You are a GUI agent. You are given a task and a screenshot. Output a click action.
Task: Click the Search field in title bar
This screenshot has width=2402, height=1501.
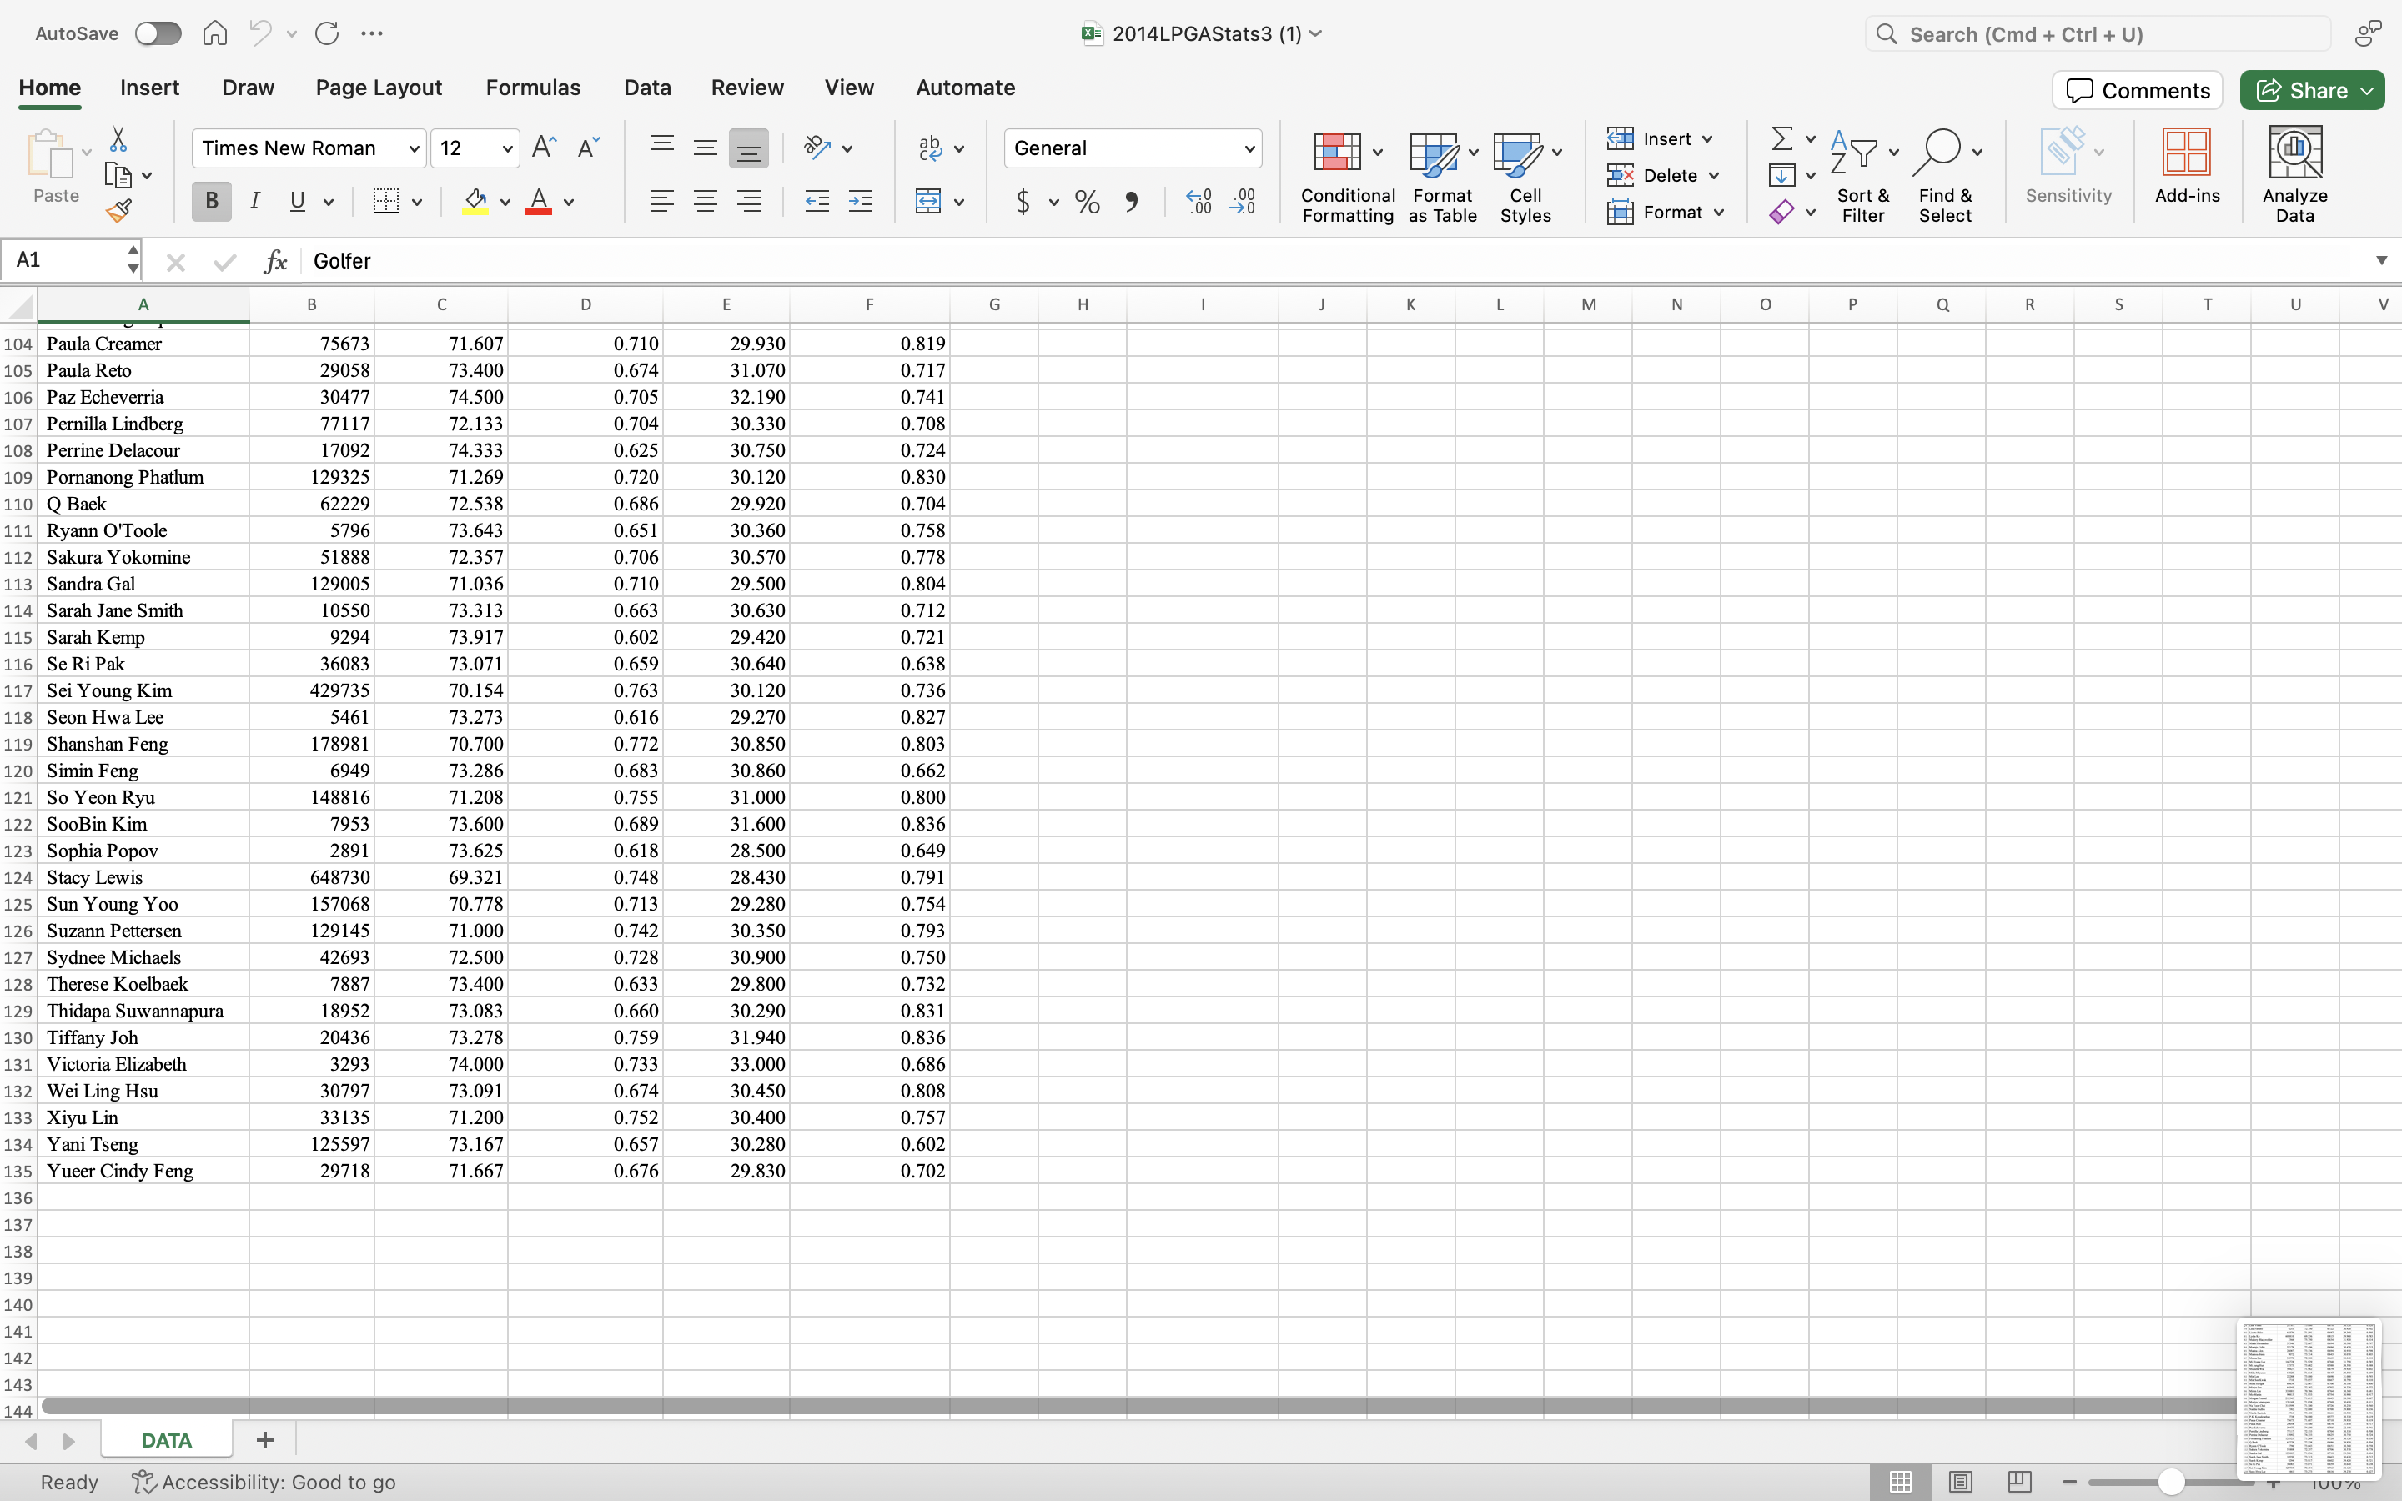tap(2098, 33)
